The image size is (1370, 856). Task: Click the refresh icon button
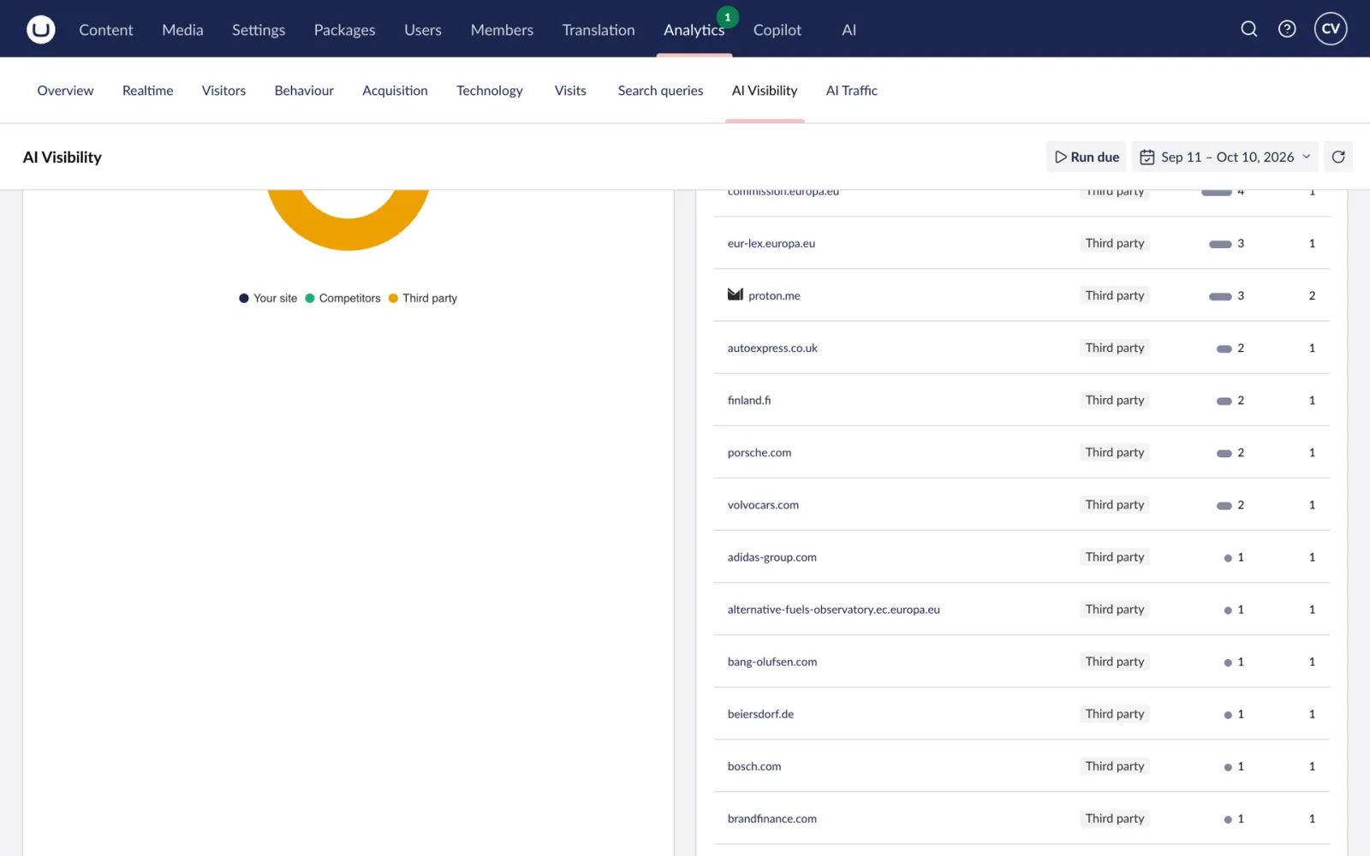[x=1338, y=157]
